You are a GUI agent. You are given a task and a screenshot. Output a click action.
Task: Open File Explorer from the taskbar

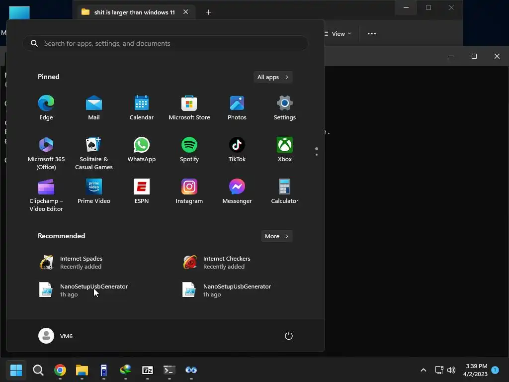tap(82, 370)
